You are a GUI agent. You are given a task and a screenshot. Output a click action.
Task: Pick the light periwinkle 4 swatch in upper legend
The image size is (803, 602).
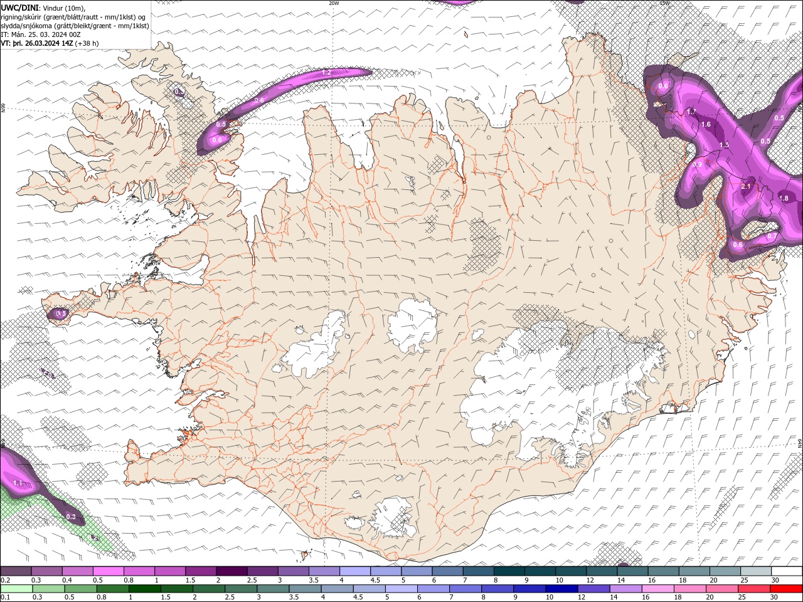click(355, 571)
